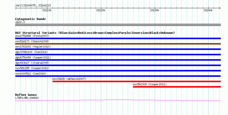Click the gray 2p22.3 cytogenetic band bar
Image resolution: width=228 pixels, height=115 pixels.
[x=118, y=25]
